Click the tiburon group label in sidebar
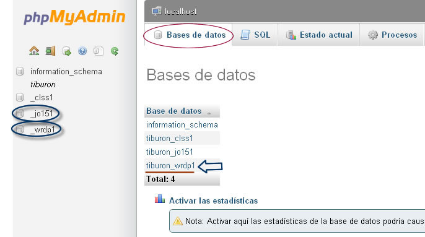This screenshot has height=237, width=425. (43, 85)
